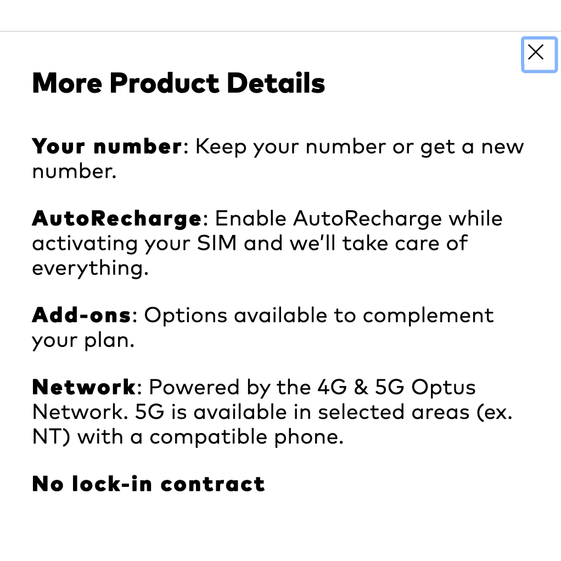Click the word 'everything.' under AutoRecharge

[90, 268]
